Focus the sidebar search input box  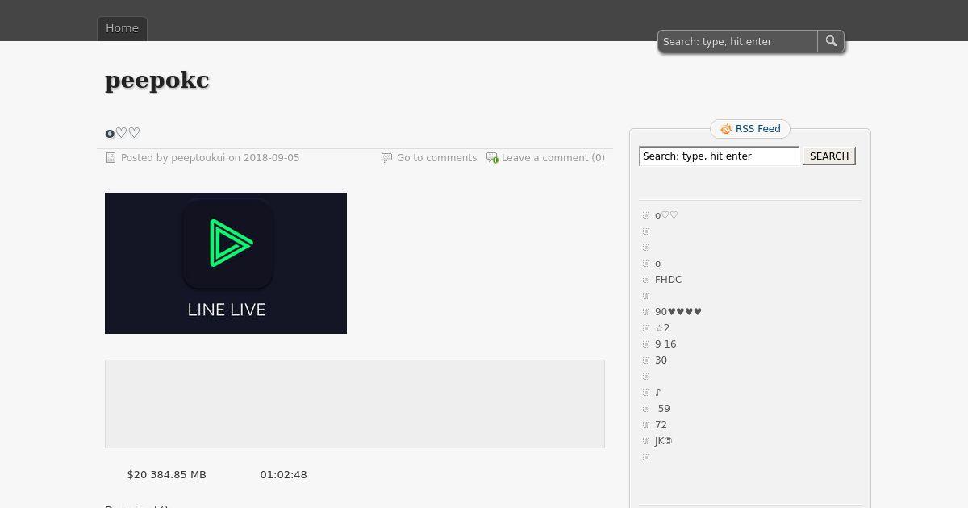(x=719, y=156)
